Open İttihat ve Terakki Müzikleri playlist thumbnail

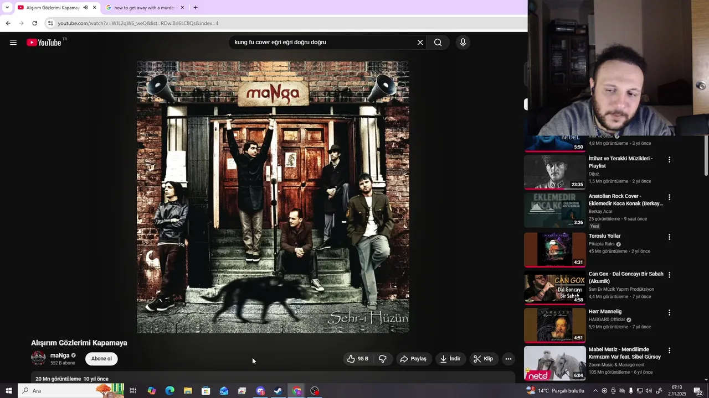555,172
